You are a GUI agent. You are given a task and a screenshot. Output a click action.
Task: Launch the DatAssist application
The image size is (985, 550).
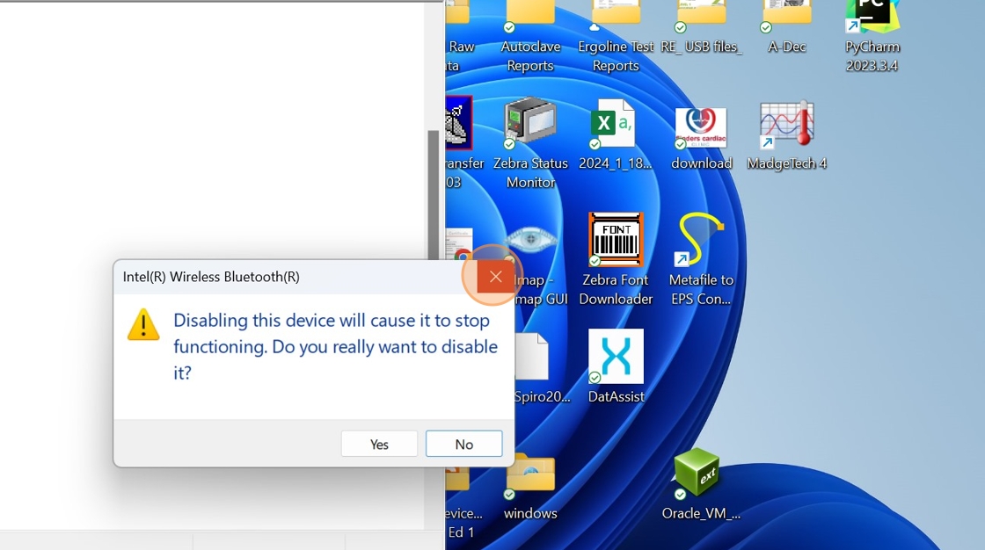pos(616,366)
